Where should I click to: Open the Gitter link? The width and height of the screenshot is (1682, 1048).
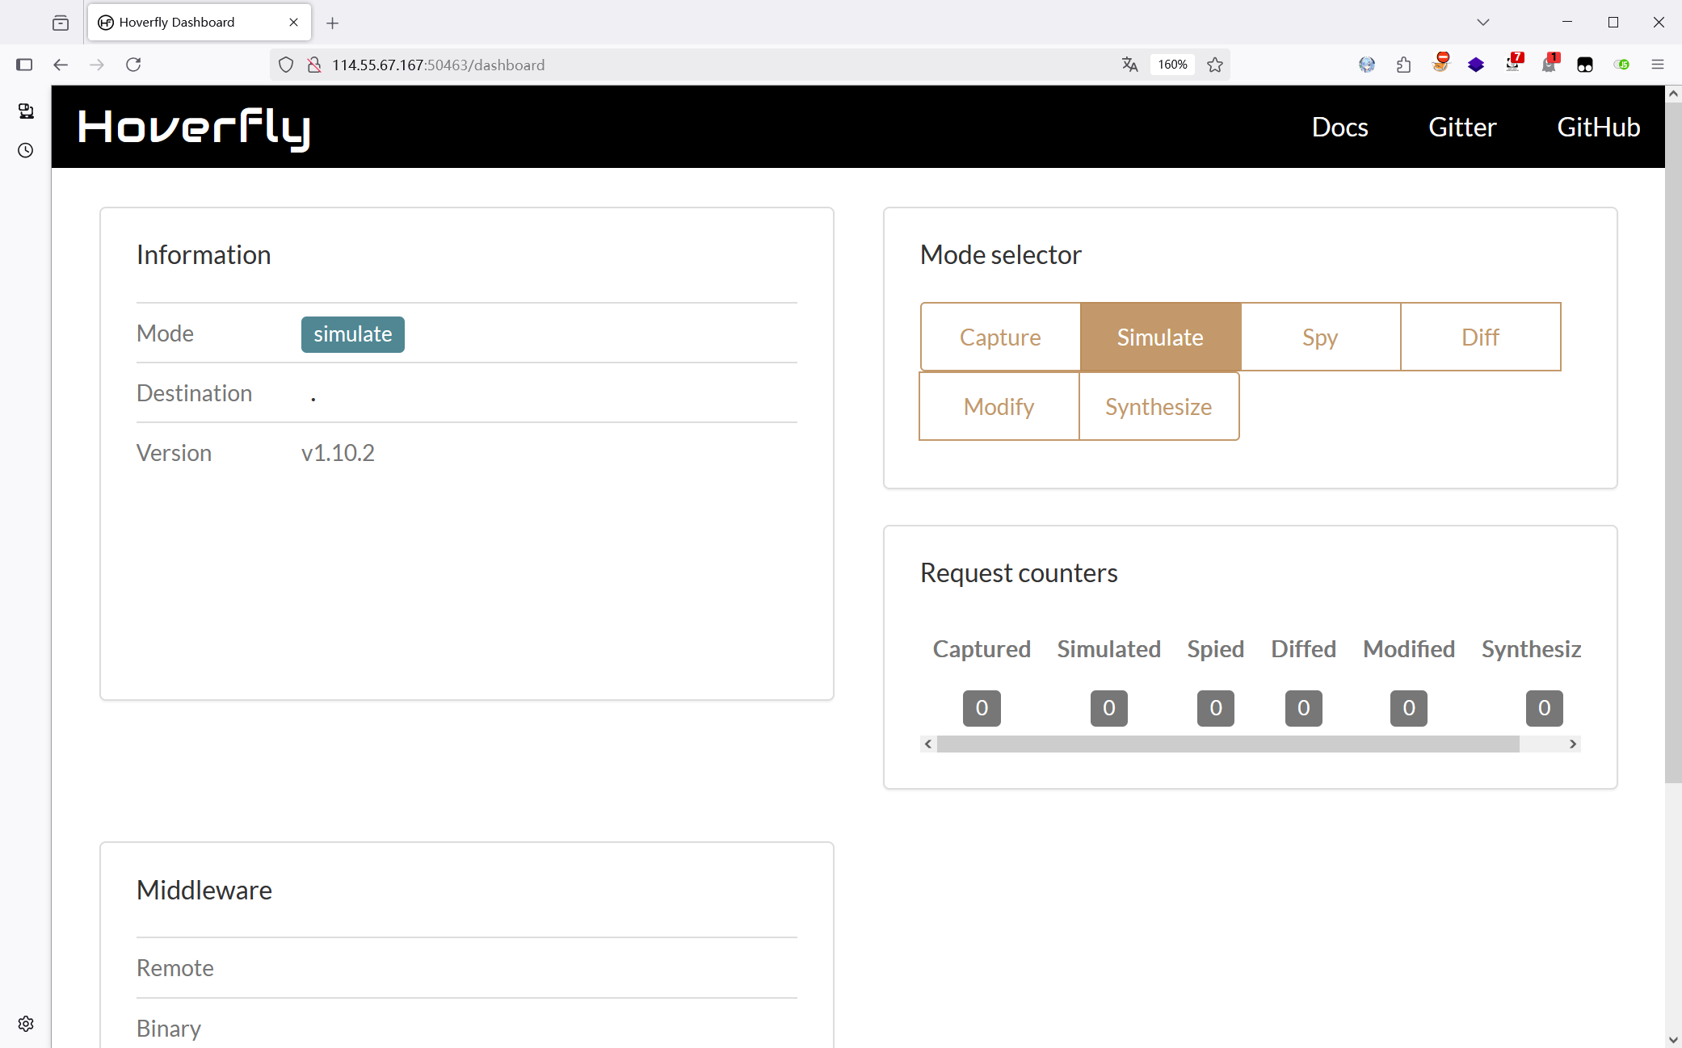click(1462, 128)
